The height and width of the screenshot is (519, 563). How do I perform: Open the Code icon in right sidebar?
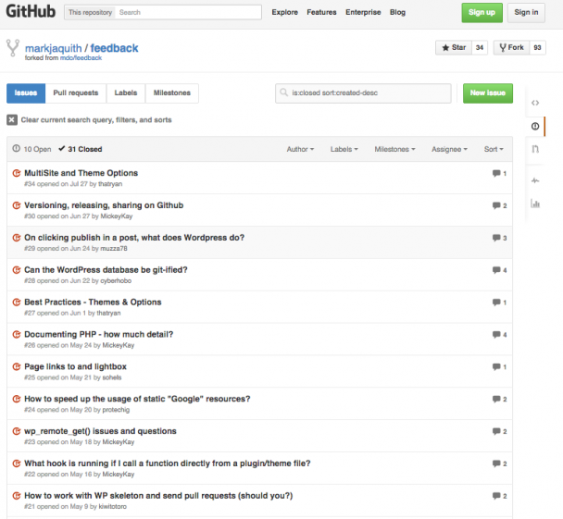(535, 103)
